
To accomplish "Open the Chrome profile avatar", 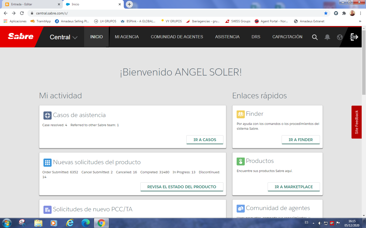I will (352, 13).
